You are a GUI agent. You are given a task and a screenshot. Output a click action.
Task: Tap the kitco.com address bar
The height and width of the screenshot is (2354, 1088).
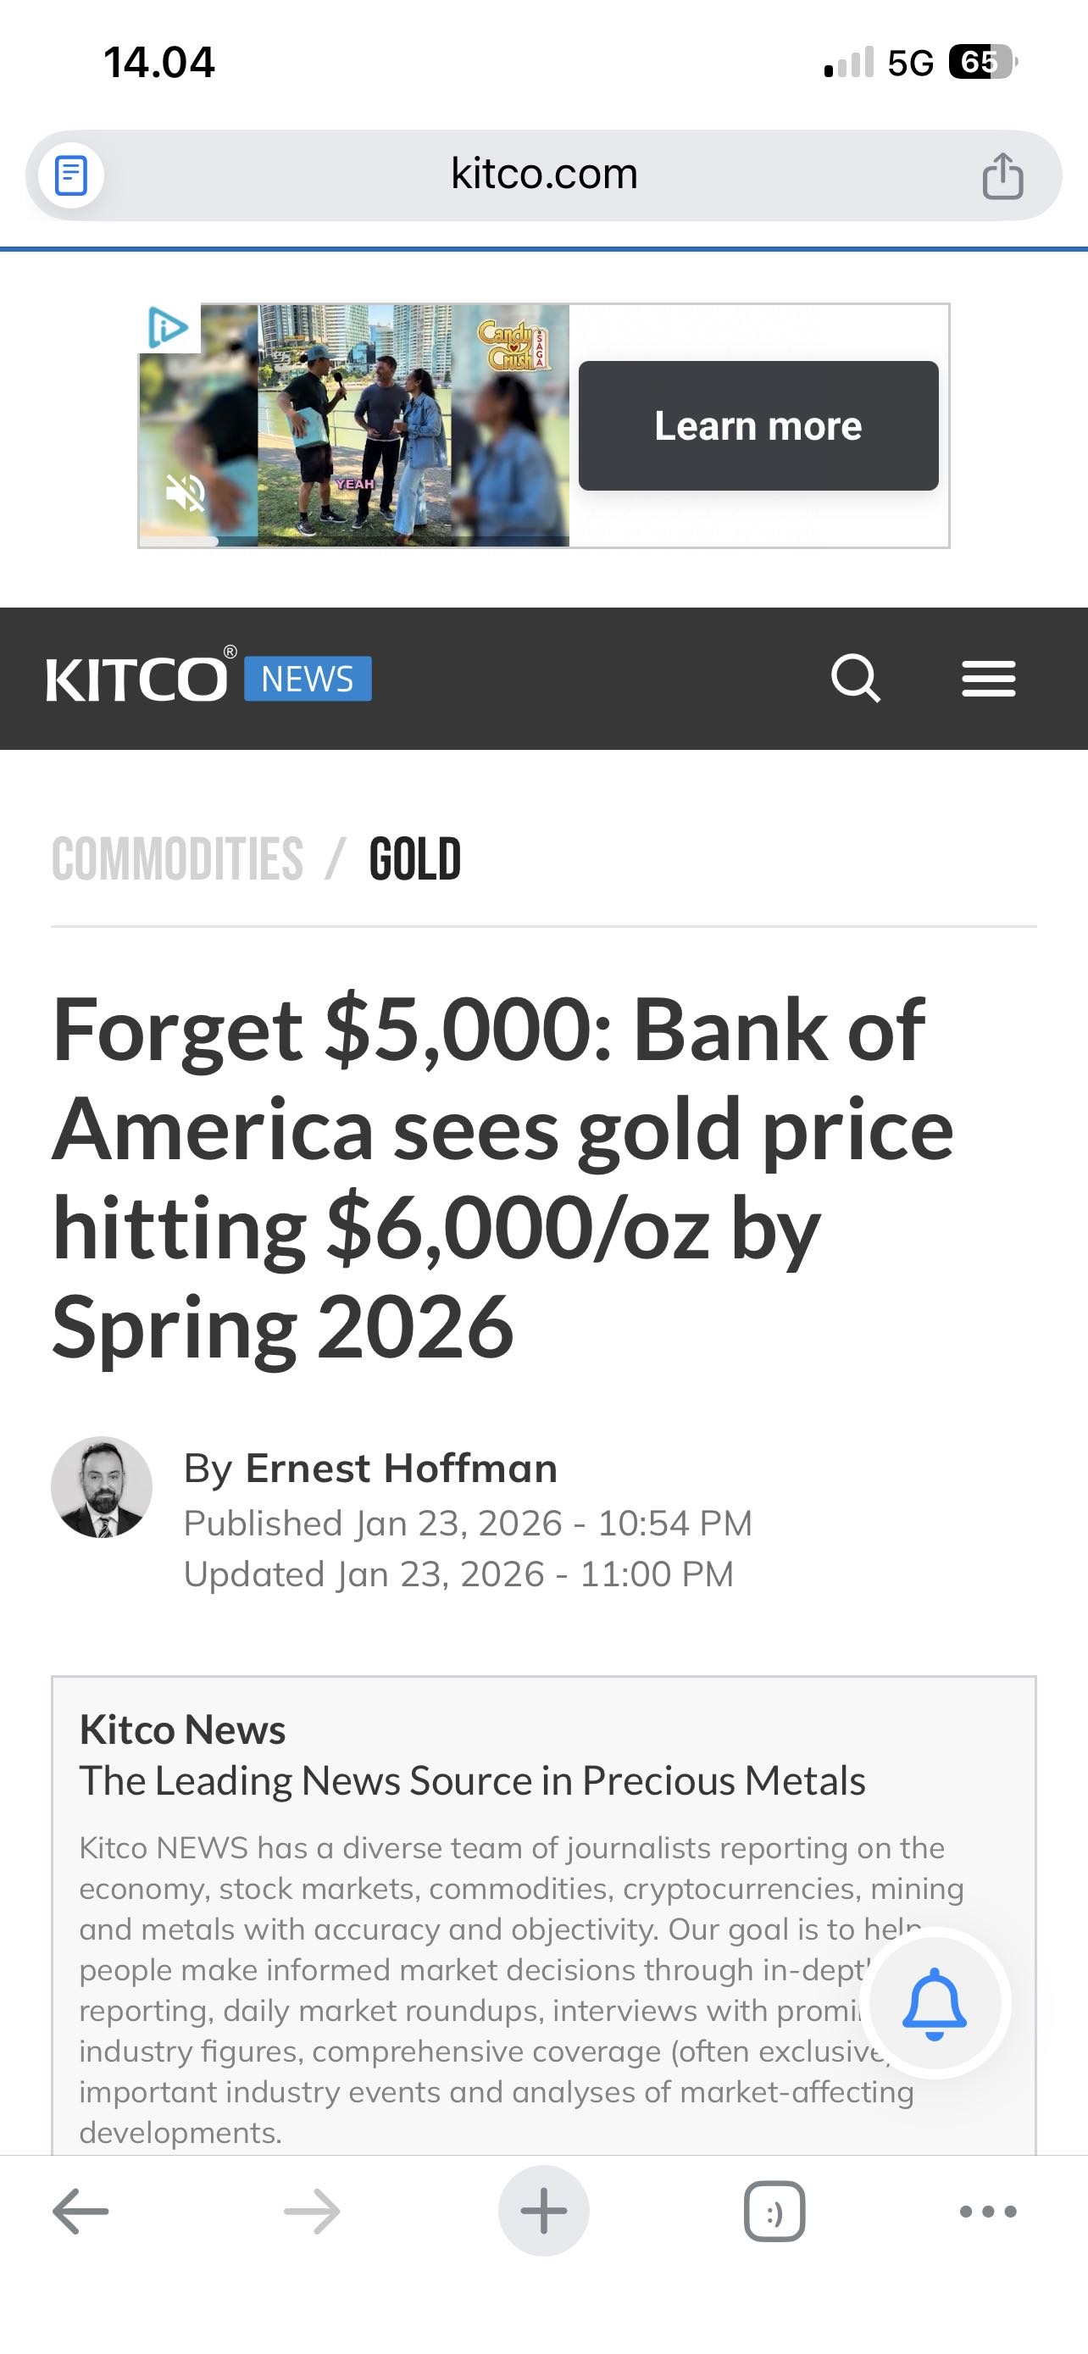(x=543, y=174)
